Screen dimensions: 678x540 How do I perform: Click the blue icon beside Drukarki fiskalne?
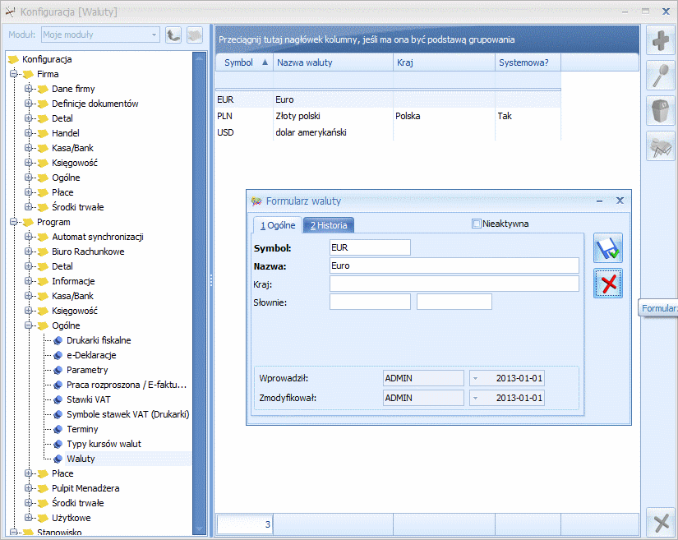click(x=58, y=341)
